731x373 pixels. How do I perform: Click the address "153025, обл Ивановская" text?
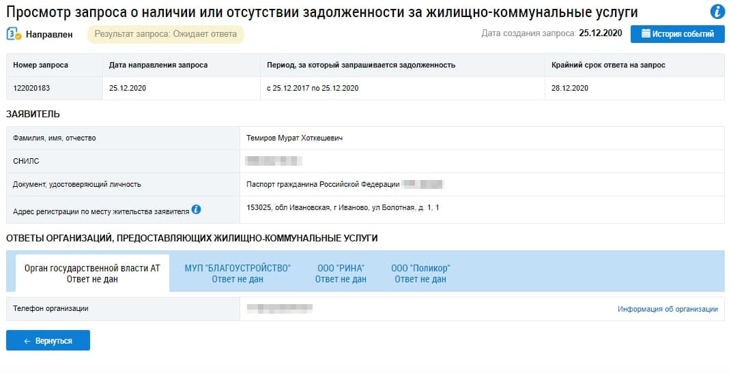pos(343,207)
